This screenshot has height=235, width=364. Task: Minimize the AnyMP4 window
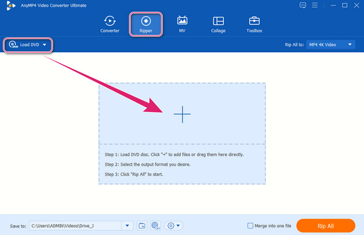[333, 5]
